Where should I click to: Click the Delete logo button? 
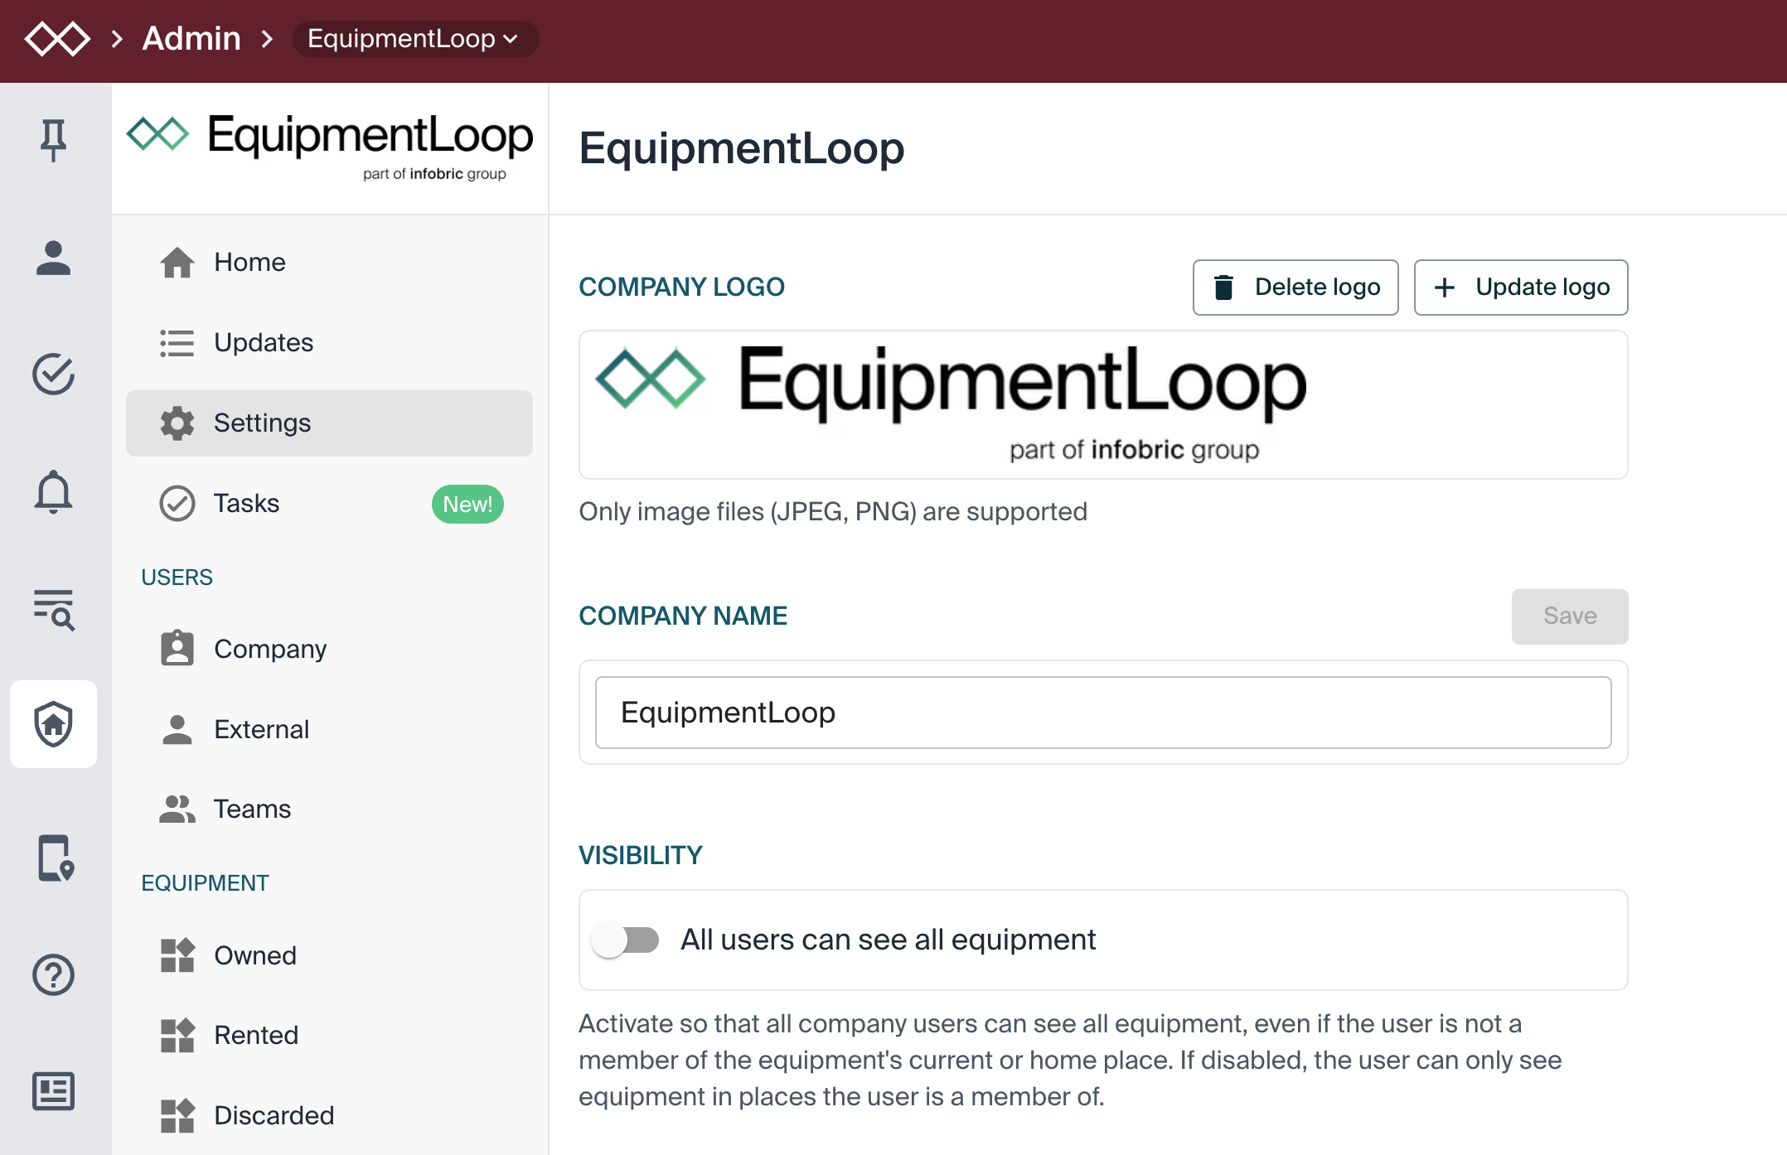pos(1295,287)
